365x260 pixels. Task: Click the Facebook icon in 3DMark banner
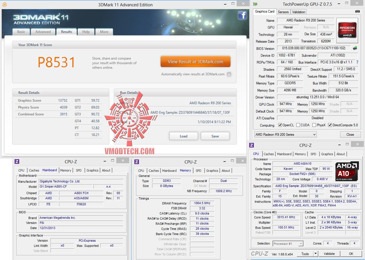click(x=242, y=15)
